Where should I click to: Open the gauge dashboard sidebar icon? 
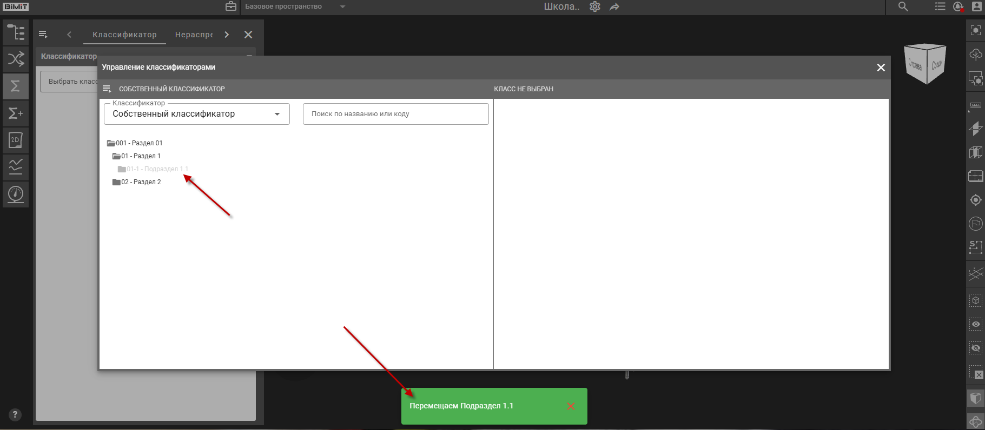click(x=16, y=193)
